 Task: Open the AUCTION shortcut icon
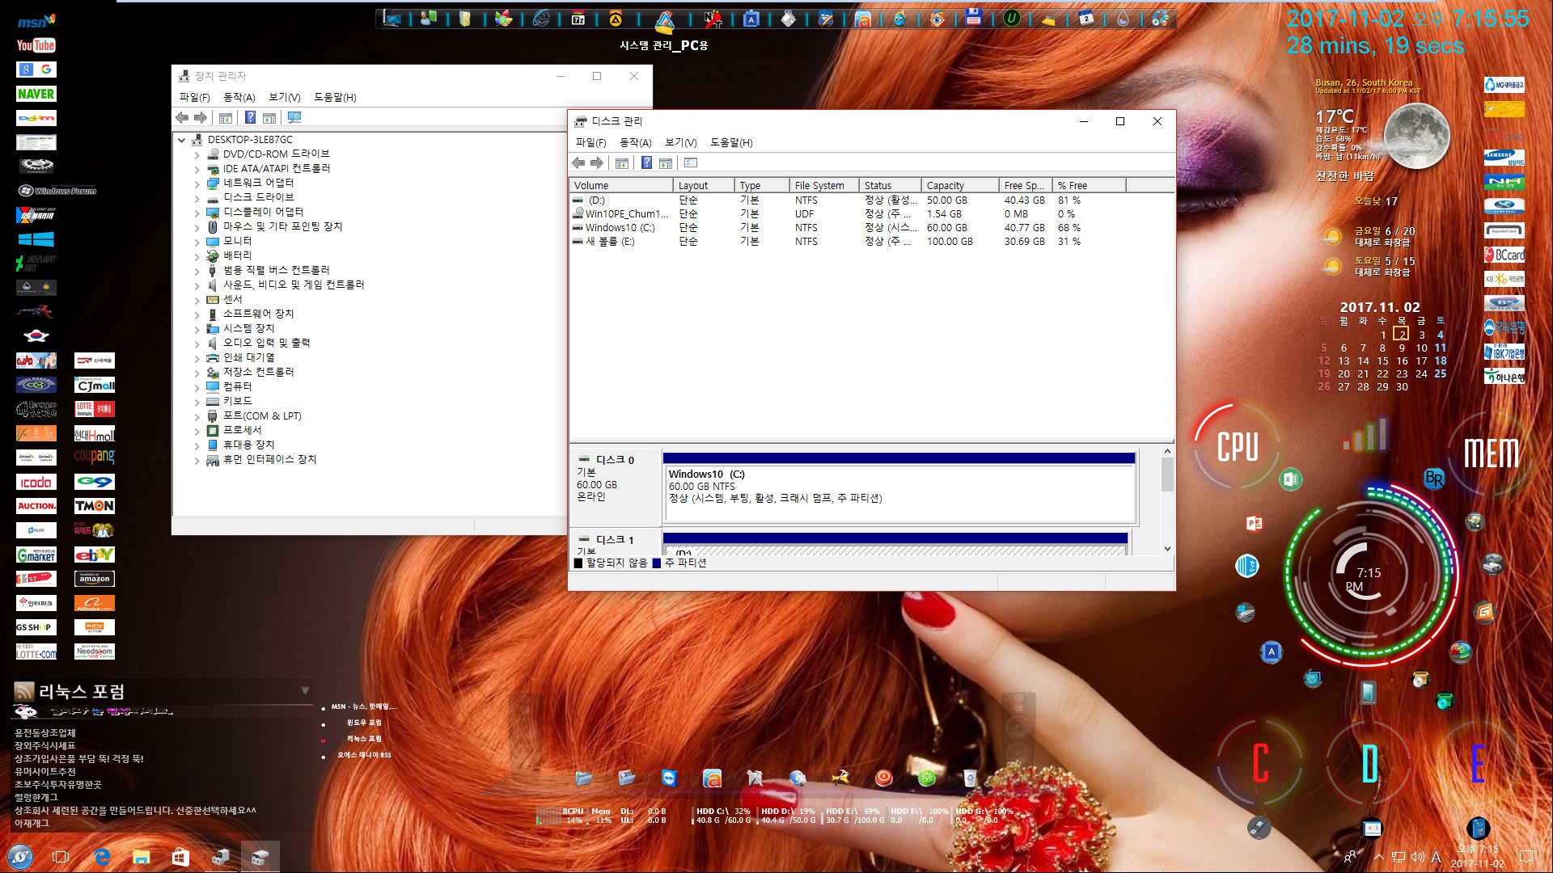(36, 506)
